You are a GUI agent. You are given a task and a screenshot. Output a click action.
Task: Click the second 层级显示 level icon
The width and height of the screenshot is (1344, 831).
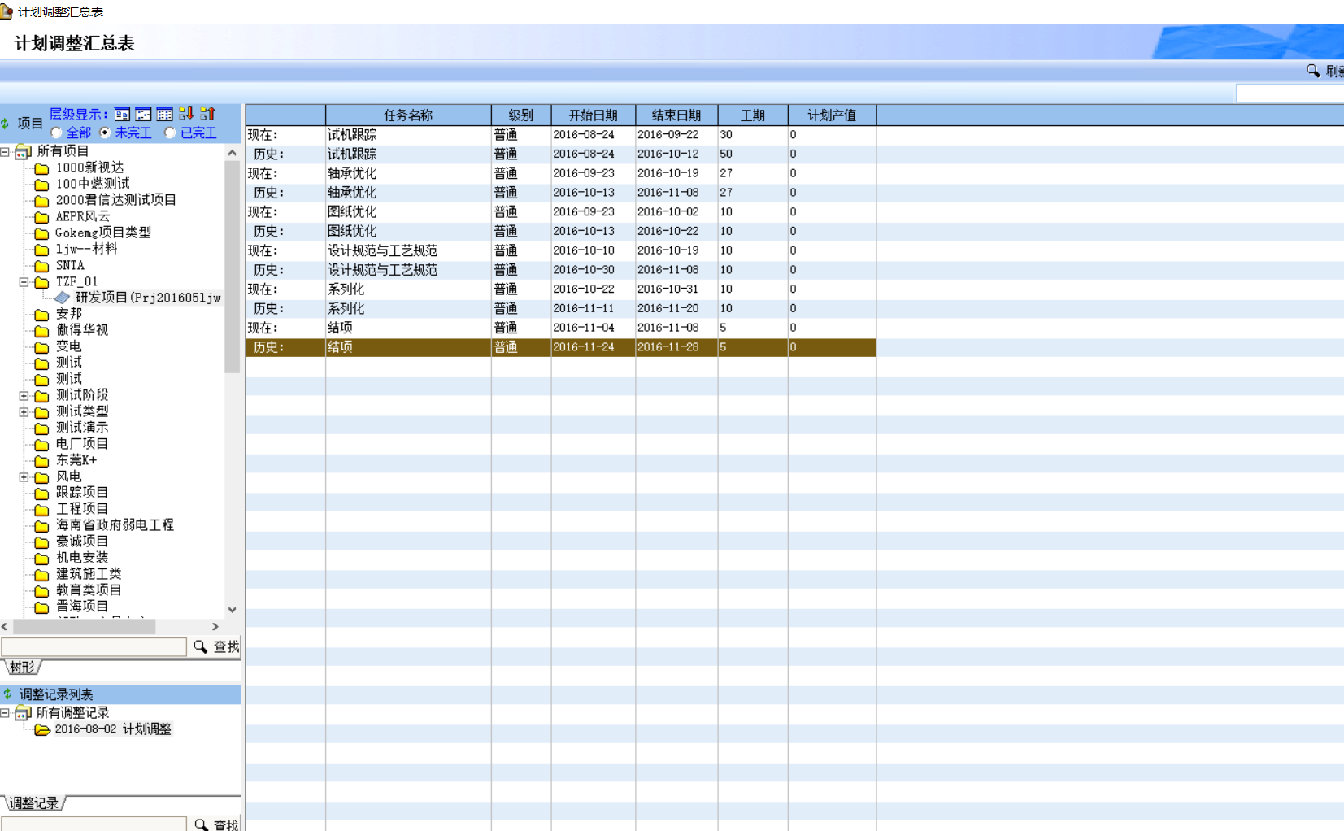[143, 114]
